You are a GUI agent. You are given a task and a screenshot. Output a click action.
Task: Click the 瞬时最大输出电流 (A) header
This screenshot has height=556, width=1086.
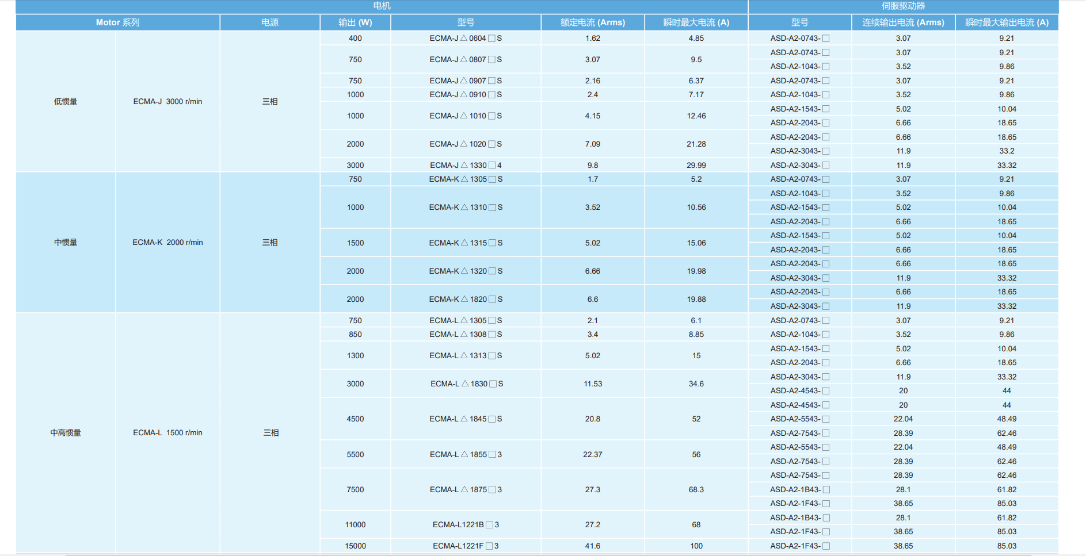[x=1007, y=22]
